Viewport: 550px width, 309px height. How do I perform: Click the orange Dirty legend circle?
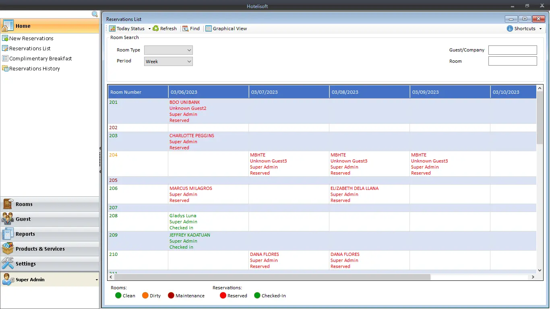pos(145,295)
